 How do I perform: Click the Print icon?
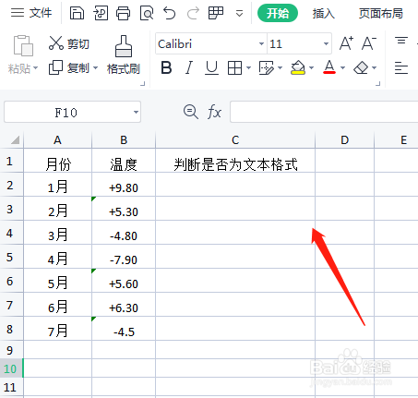pos(123,13)
